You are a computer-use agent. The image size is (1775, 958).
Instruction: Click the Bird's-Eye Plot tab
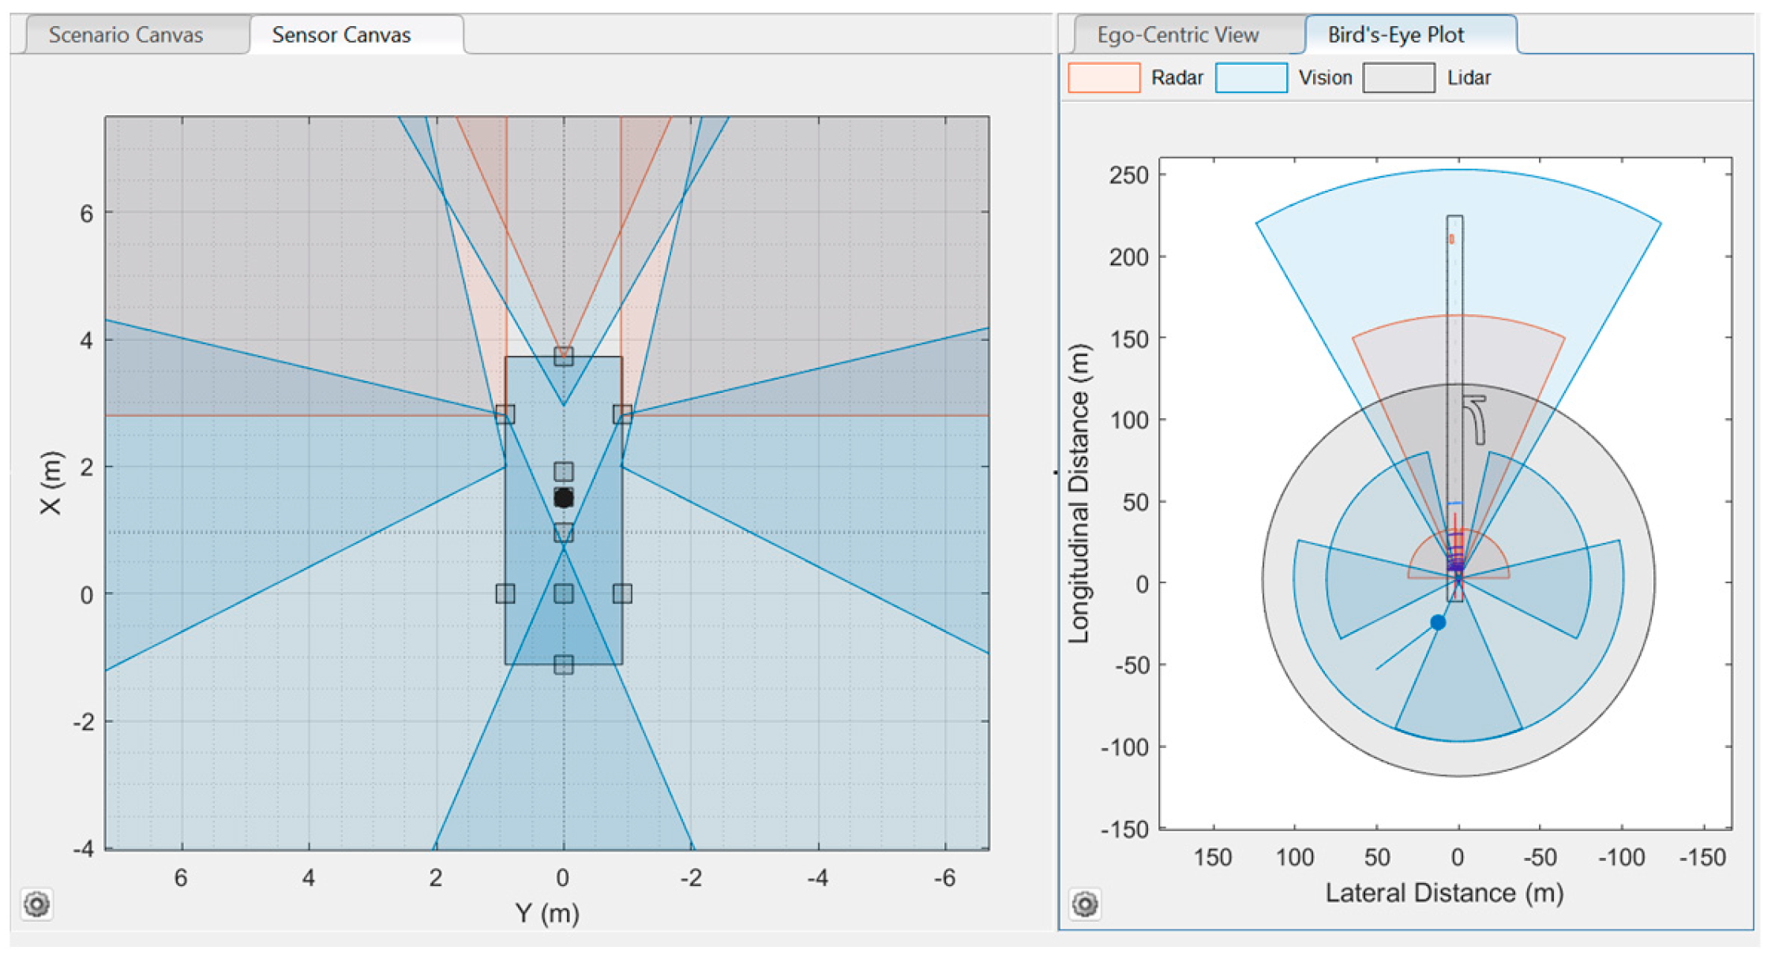click(x=1395, y=35)
